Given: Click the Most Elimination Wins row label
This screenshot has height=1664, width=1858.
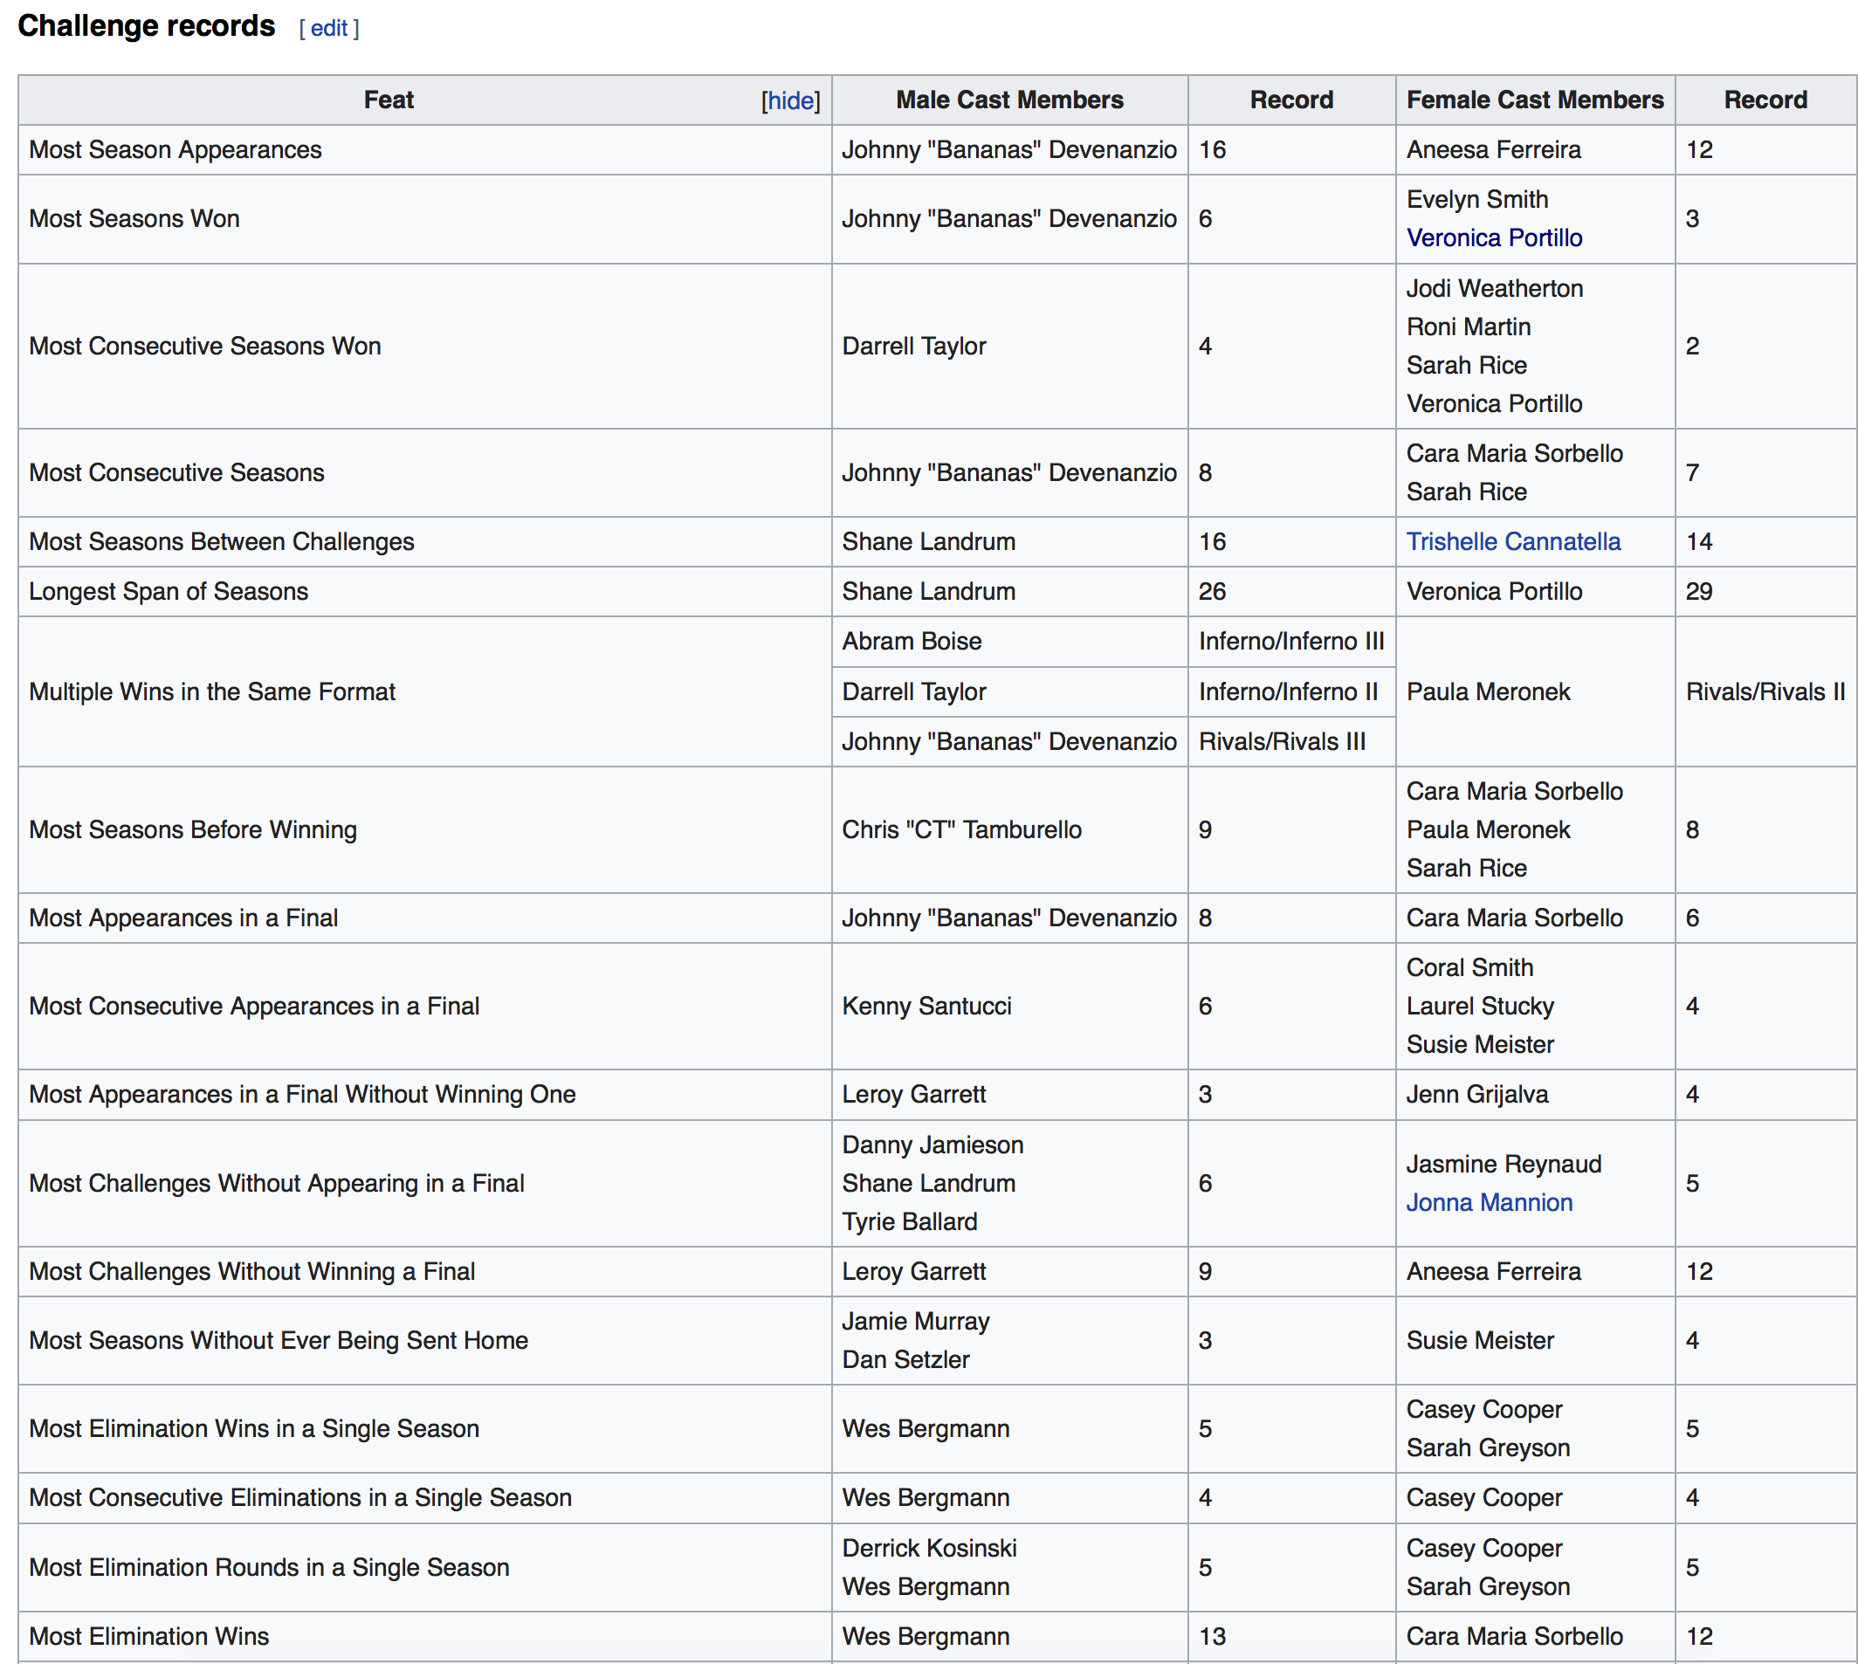Looking at the screenshot, I should 149,1636.
